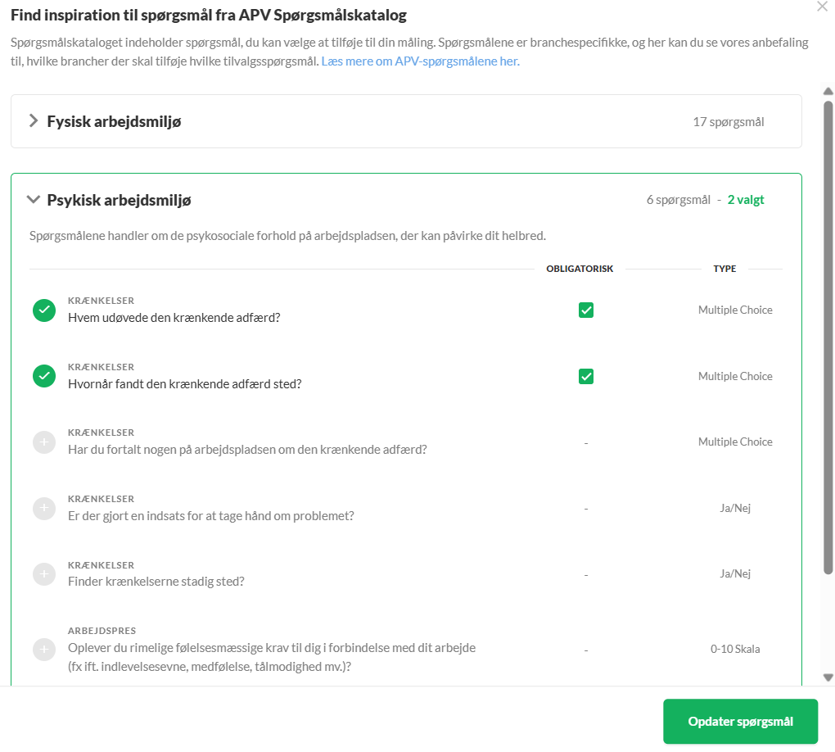The height and width of the screenshot is (752, 835).
Task: Add the Arbejdspres følelsesmæssige krav question
Action: (x=44, y=649)
